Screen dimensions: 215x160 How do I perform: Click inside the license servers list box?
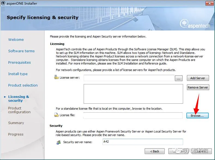click(x=133, y=94)
